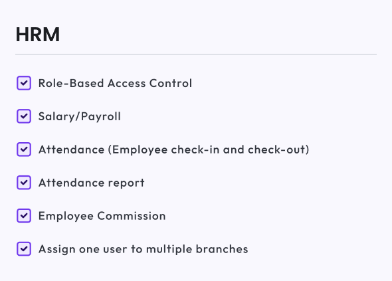392x281 pixels.
Task: Toggle the Employee Commission checkbox
Action: tap(24, 216)
